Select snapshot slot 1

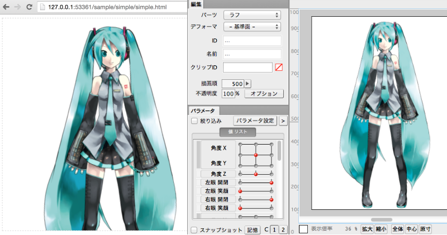(274, 229)
